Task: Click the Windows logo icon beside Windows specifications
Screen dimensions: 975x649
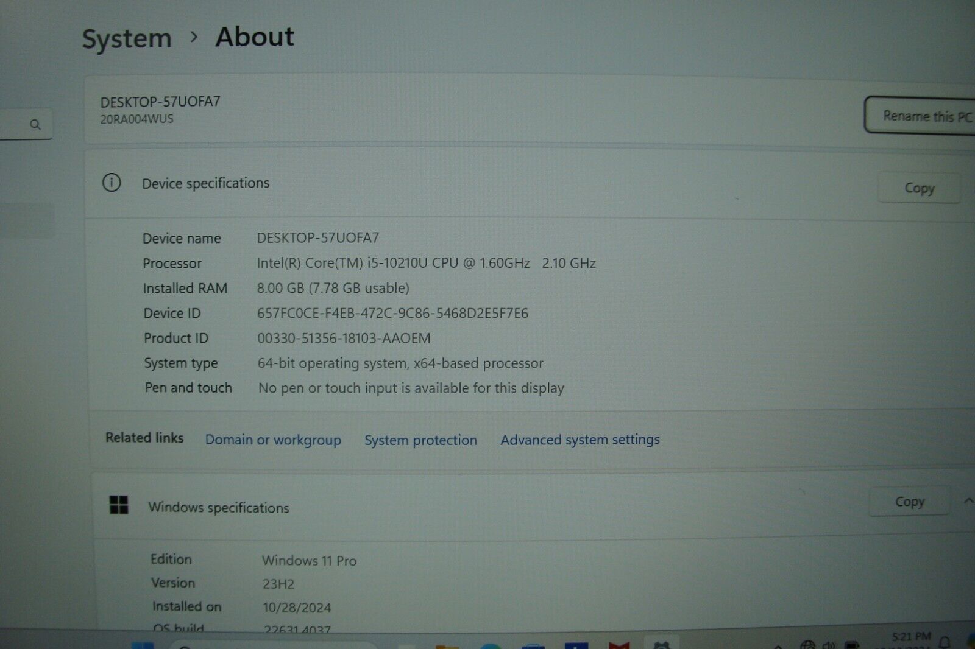Action: click(x=119, y=505)
